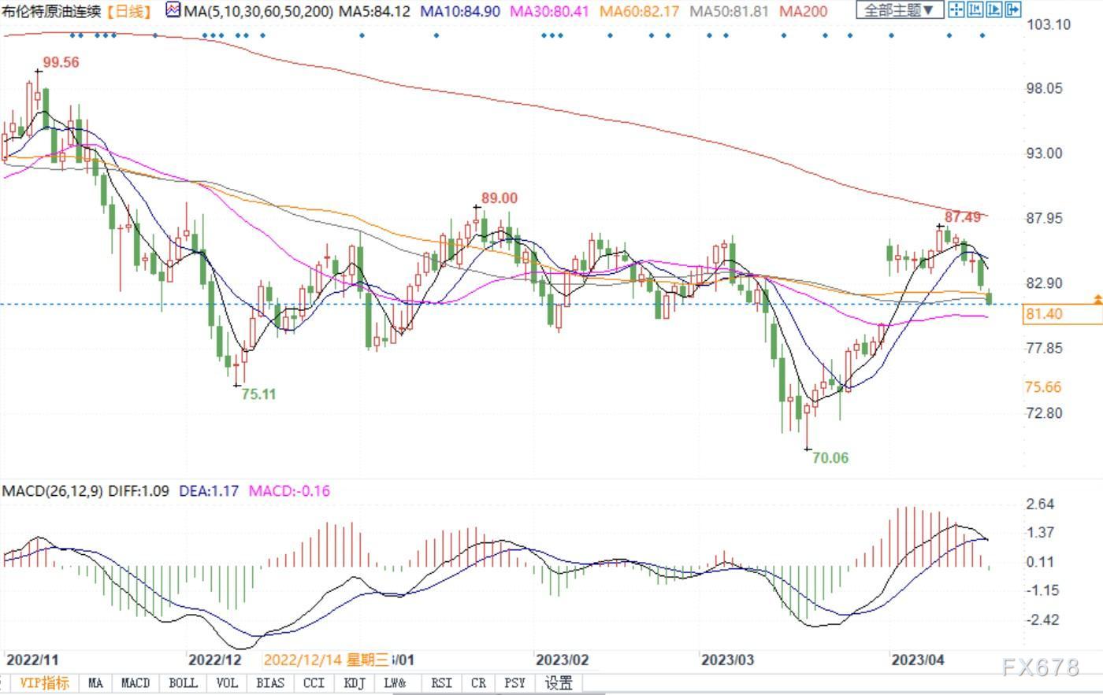Switch to the BOLL indicator tab

(x=183, y=683)
